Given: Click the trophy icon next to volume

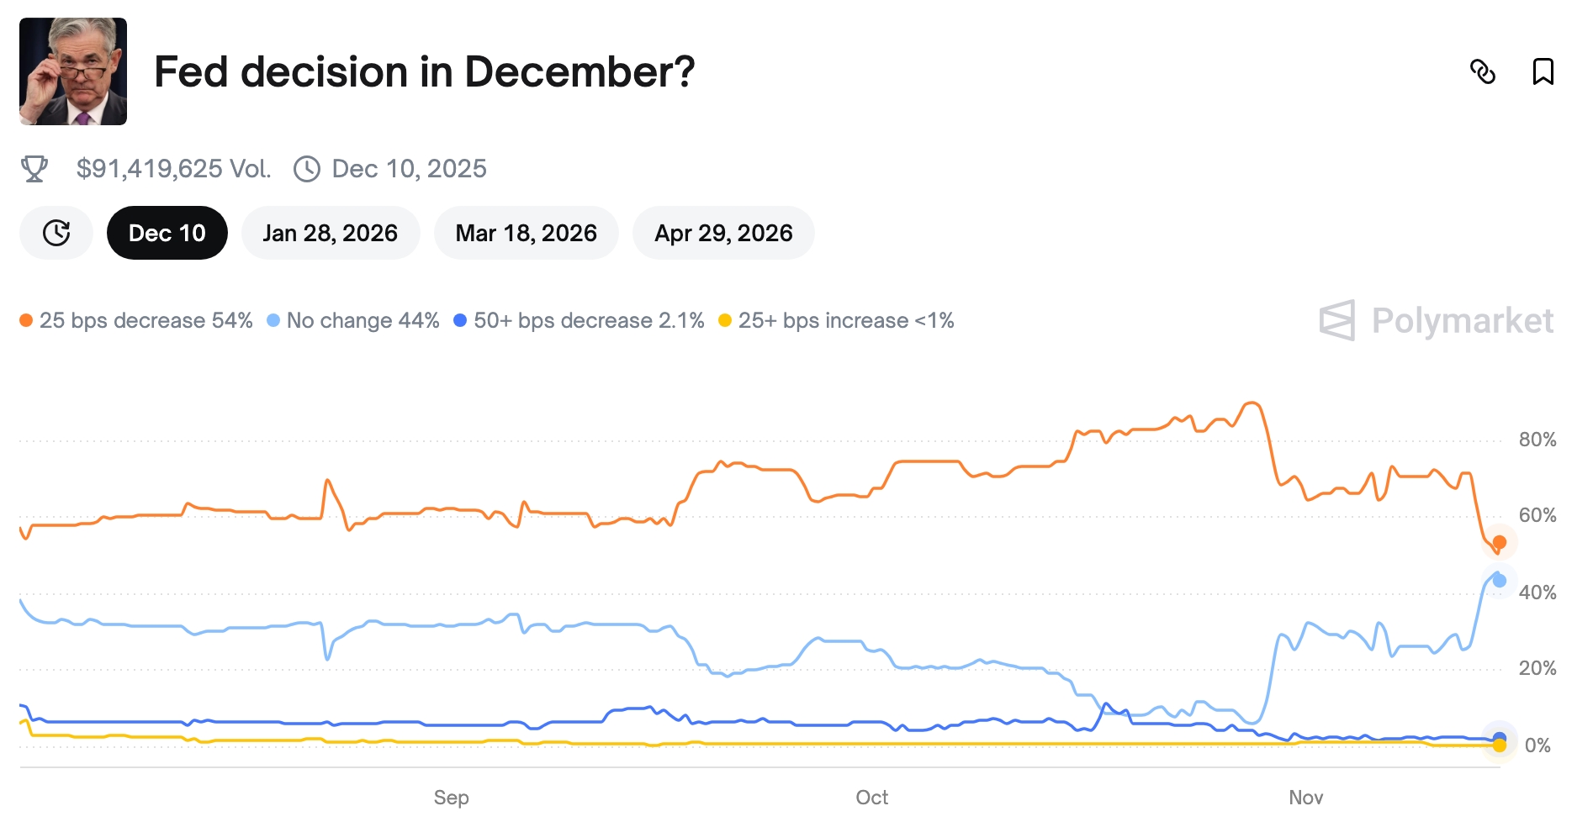Looking at the screenshot, I should click(x=34, y=168).
